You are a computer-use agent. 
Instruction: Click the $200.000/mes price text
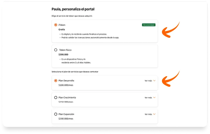pyautogui.click(x=66, y=119)
